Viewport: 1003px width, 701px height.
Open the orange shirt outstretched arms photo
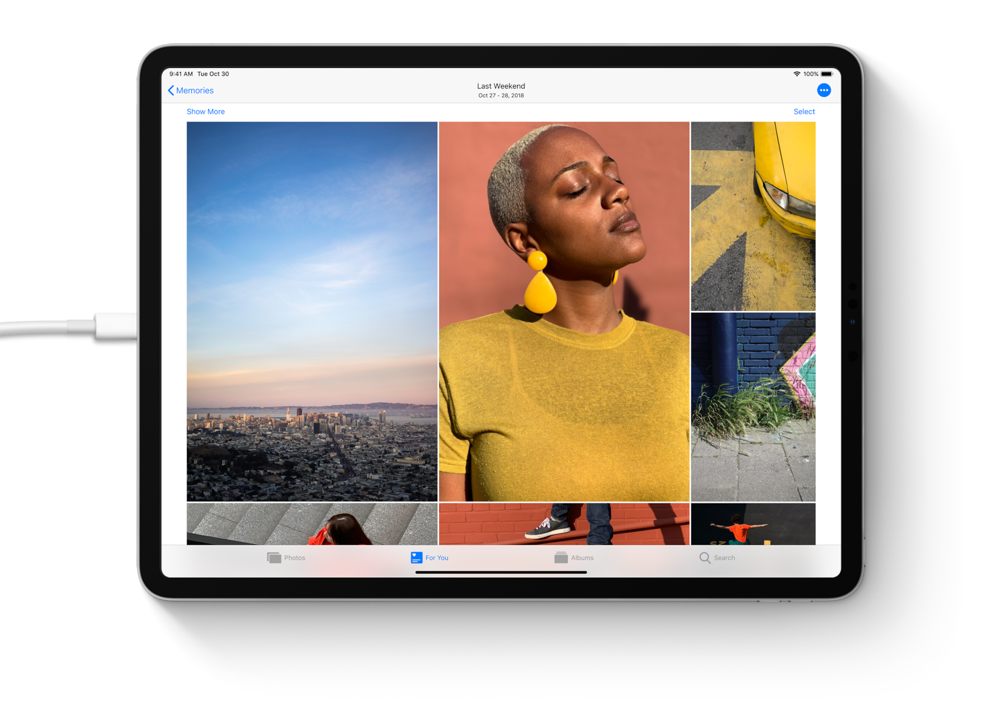(x=753, y=524)
